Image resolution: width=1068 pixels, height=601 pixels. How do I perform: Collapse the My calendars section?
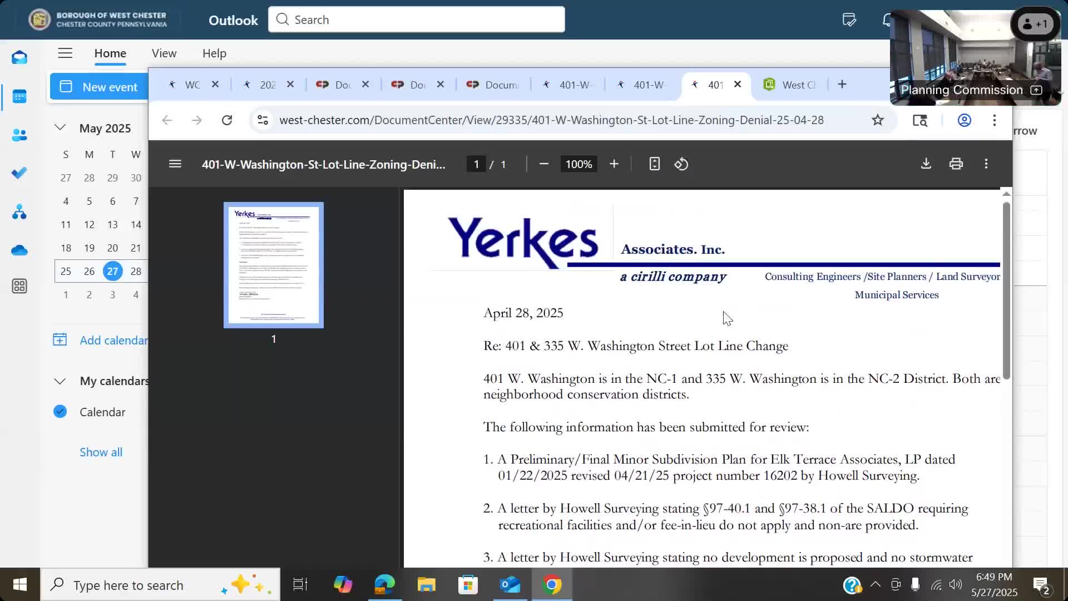tap(60, 381)
